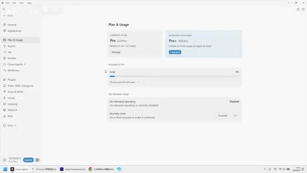This screenshot has width=307, height=173.
Task: Expand the Auto and API usage breakdown
Action: (124, 82)
